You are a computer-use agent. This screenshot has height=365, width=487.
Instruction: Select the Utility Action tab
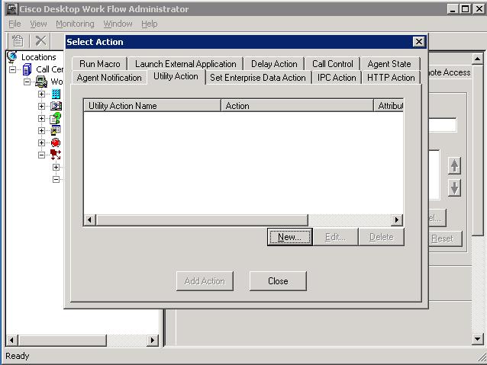click(176, 76)
